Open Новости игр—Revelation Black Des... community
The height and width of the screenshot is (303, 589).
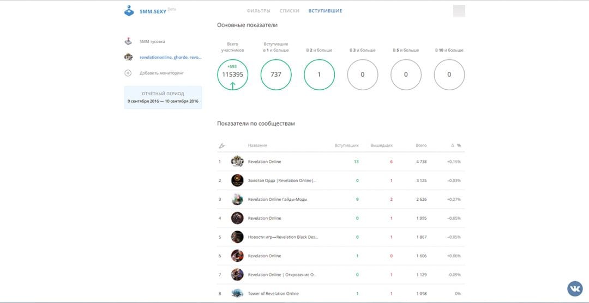[283, 237]
